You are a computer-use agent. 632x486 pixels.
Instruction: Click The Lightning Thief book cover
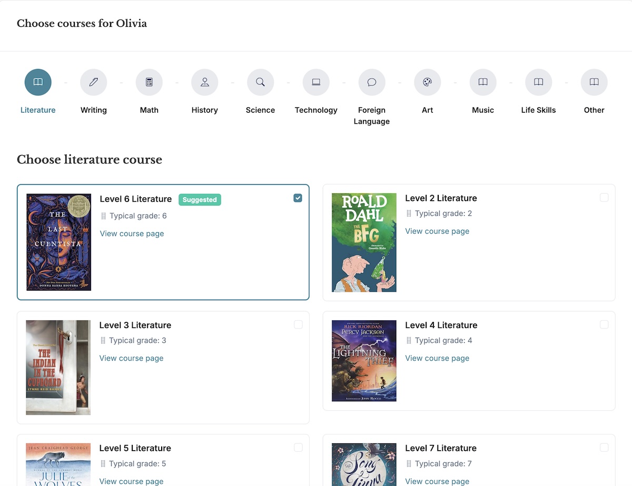point(364,361)
